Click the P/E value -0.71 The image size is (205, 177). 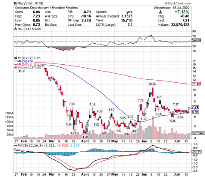(87, 12)
